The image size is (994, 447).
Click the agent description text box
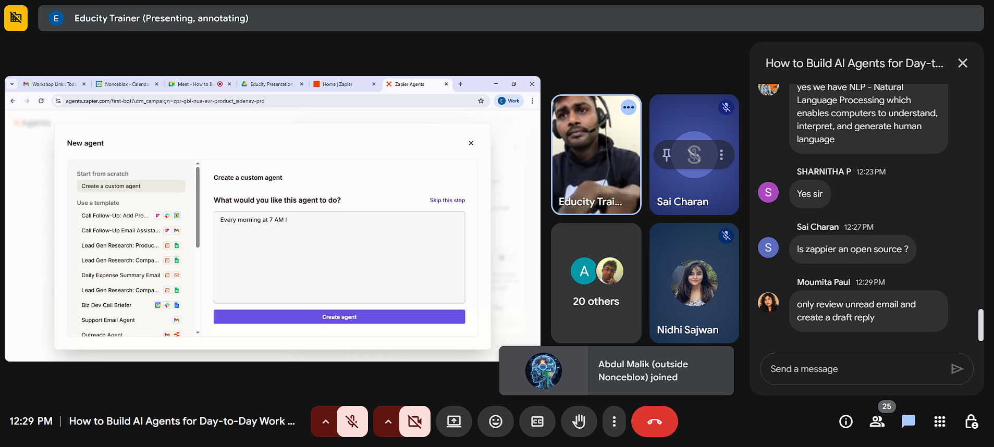pos(339,257)
